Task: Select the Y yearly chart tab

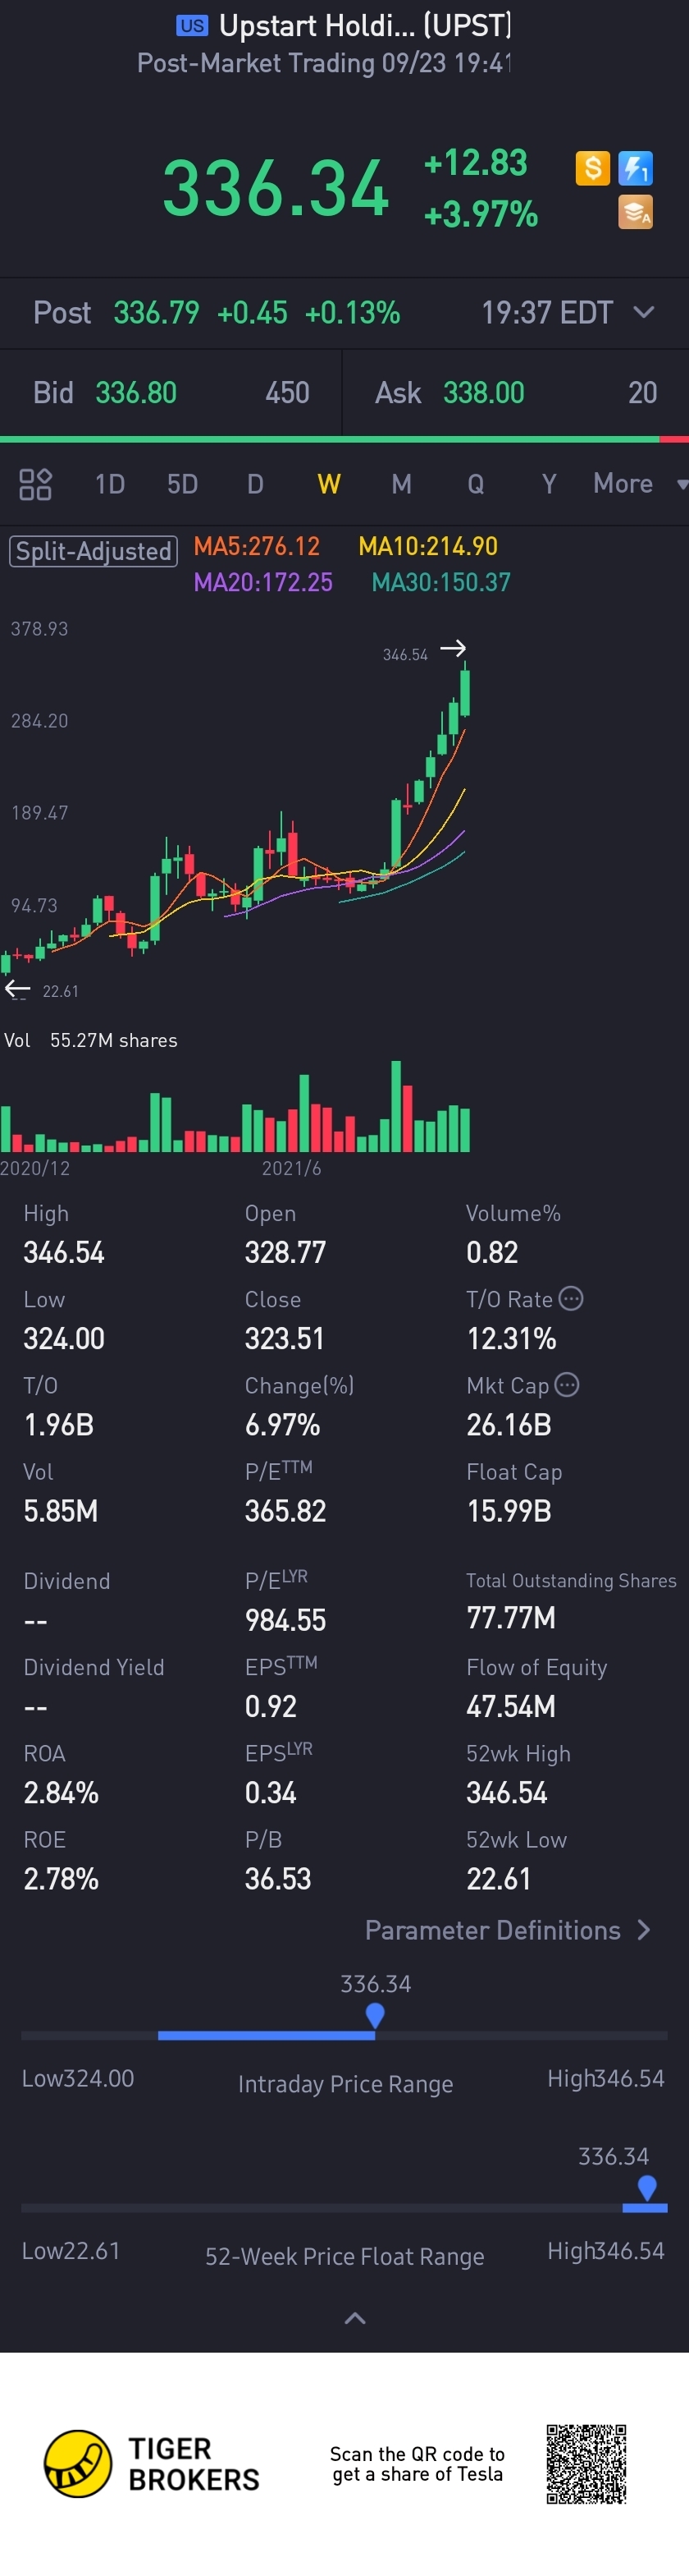Action: pyautogui.click(x=548, y=484)
